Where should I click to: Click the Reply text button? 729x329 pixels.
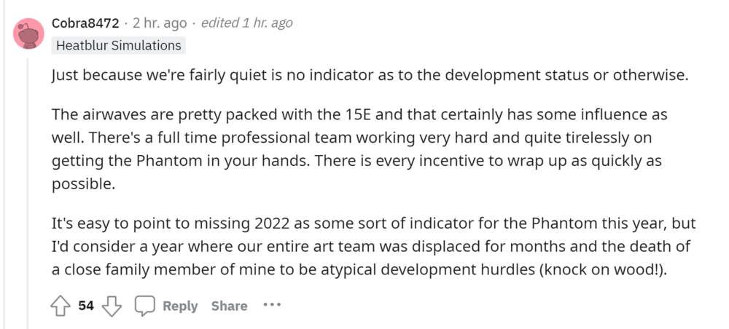pos(180,306)
